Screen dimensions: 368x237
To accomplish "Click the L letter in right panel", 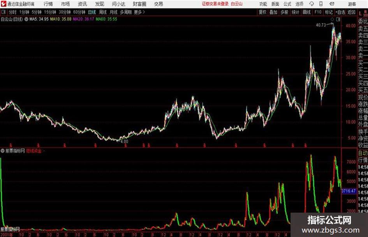I will coord(360,14).
